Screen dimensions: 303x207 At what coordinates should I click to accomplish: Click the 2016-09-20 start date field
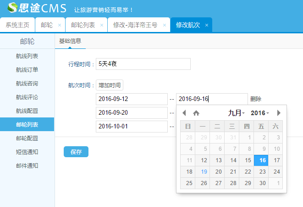pyautogui.click(x=132, y=113)
